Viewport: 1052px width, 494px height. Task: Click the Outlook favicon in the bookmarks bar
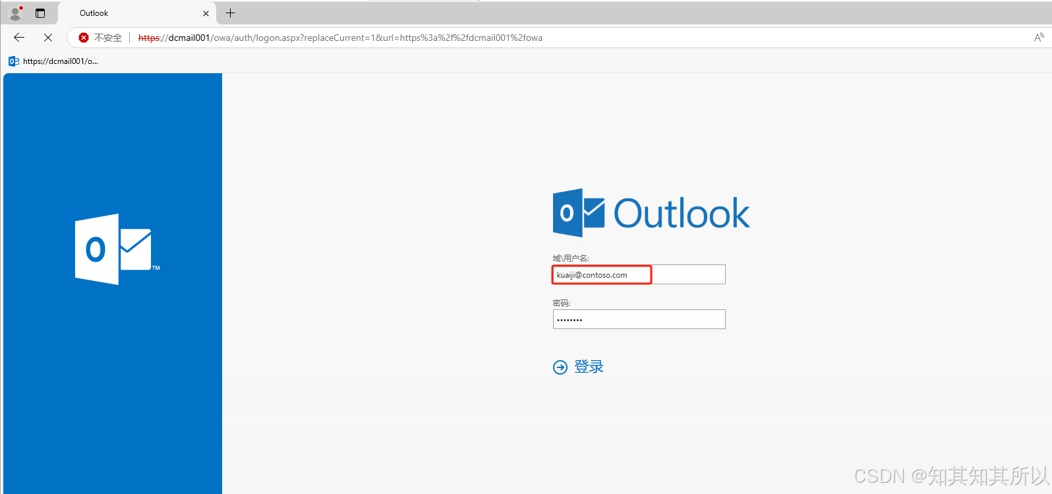click(x=14, y=61)
